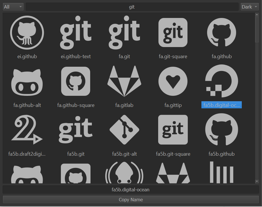Select the fa.gittip heart icon
262x207 pixels.
[x=173, y=81]
